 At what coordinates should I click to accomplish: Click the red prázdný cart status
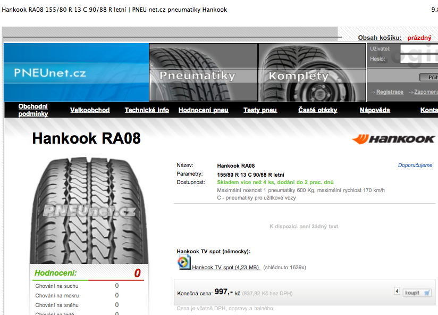tap(419, 38)
